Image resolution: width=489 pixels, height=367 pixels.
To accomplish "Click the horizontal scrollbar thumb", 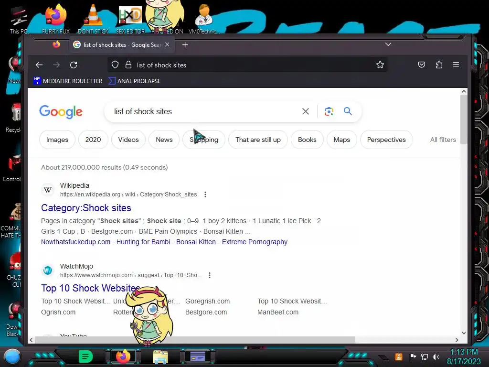I will click(195, 340).
